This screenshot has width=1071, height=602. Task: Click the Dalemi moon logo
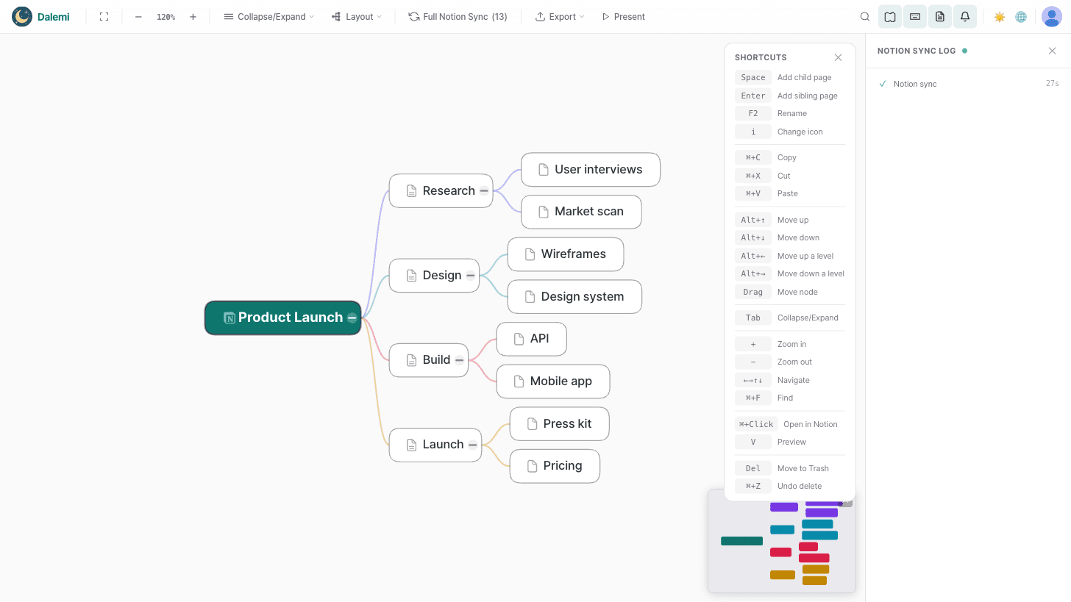(22, 16)
